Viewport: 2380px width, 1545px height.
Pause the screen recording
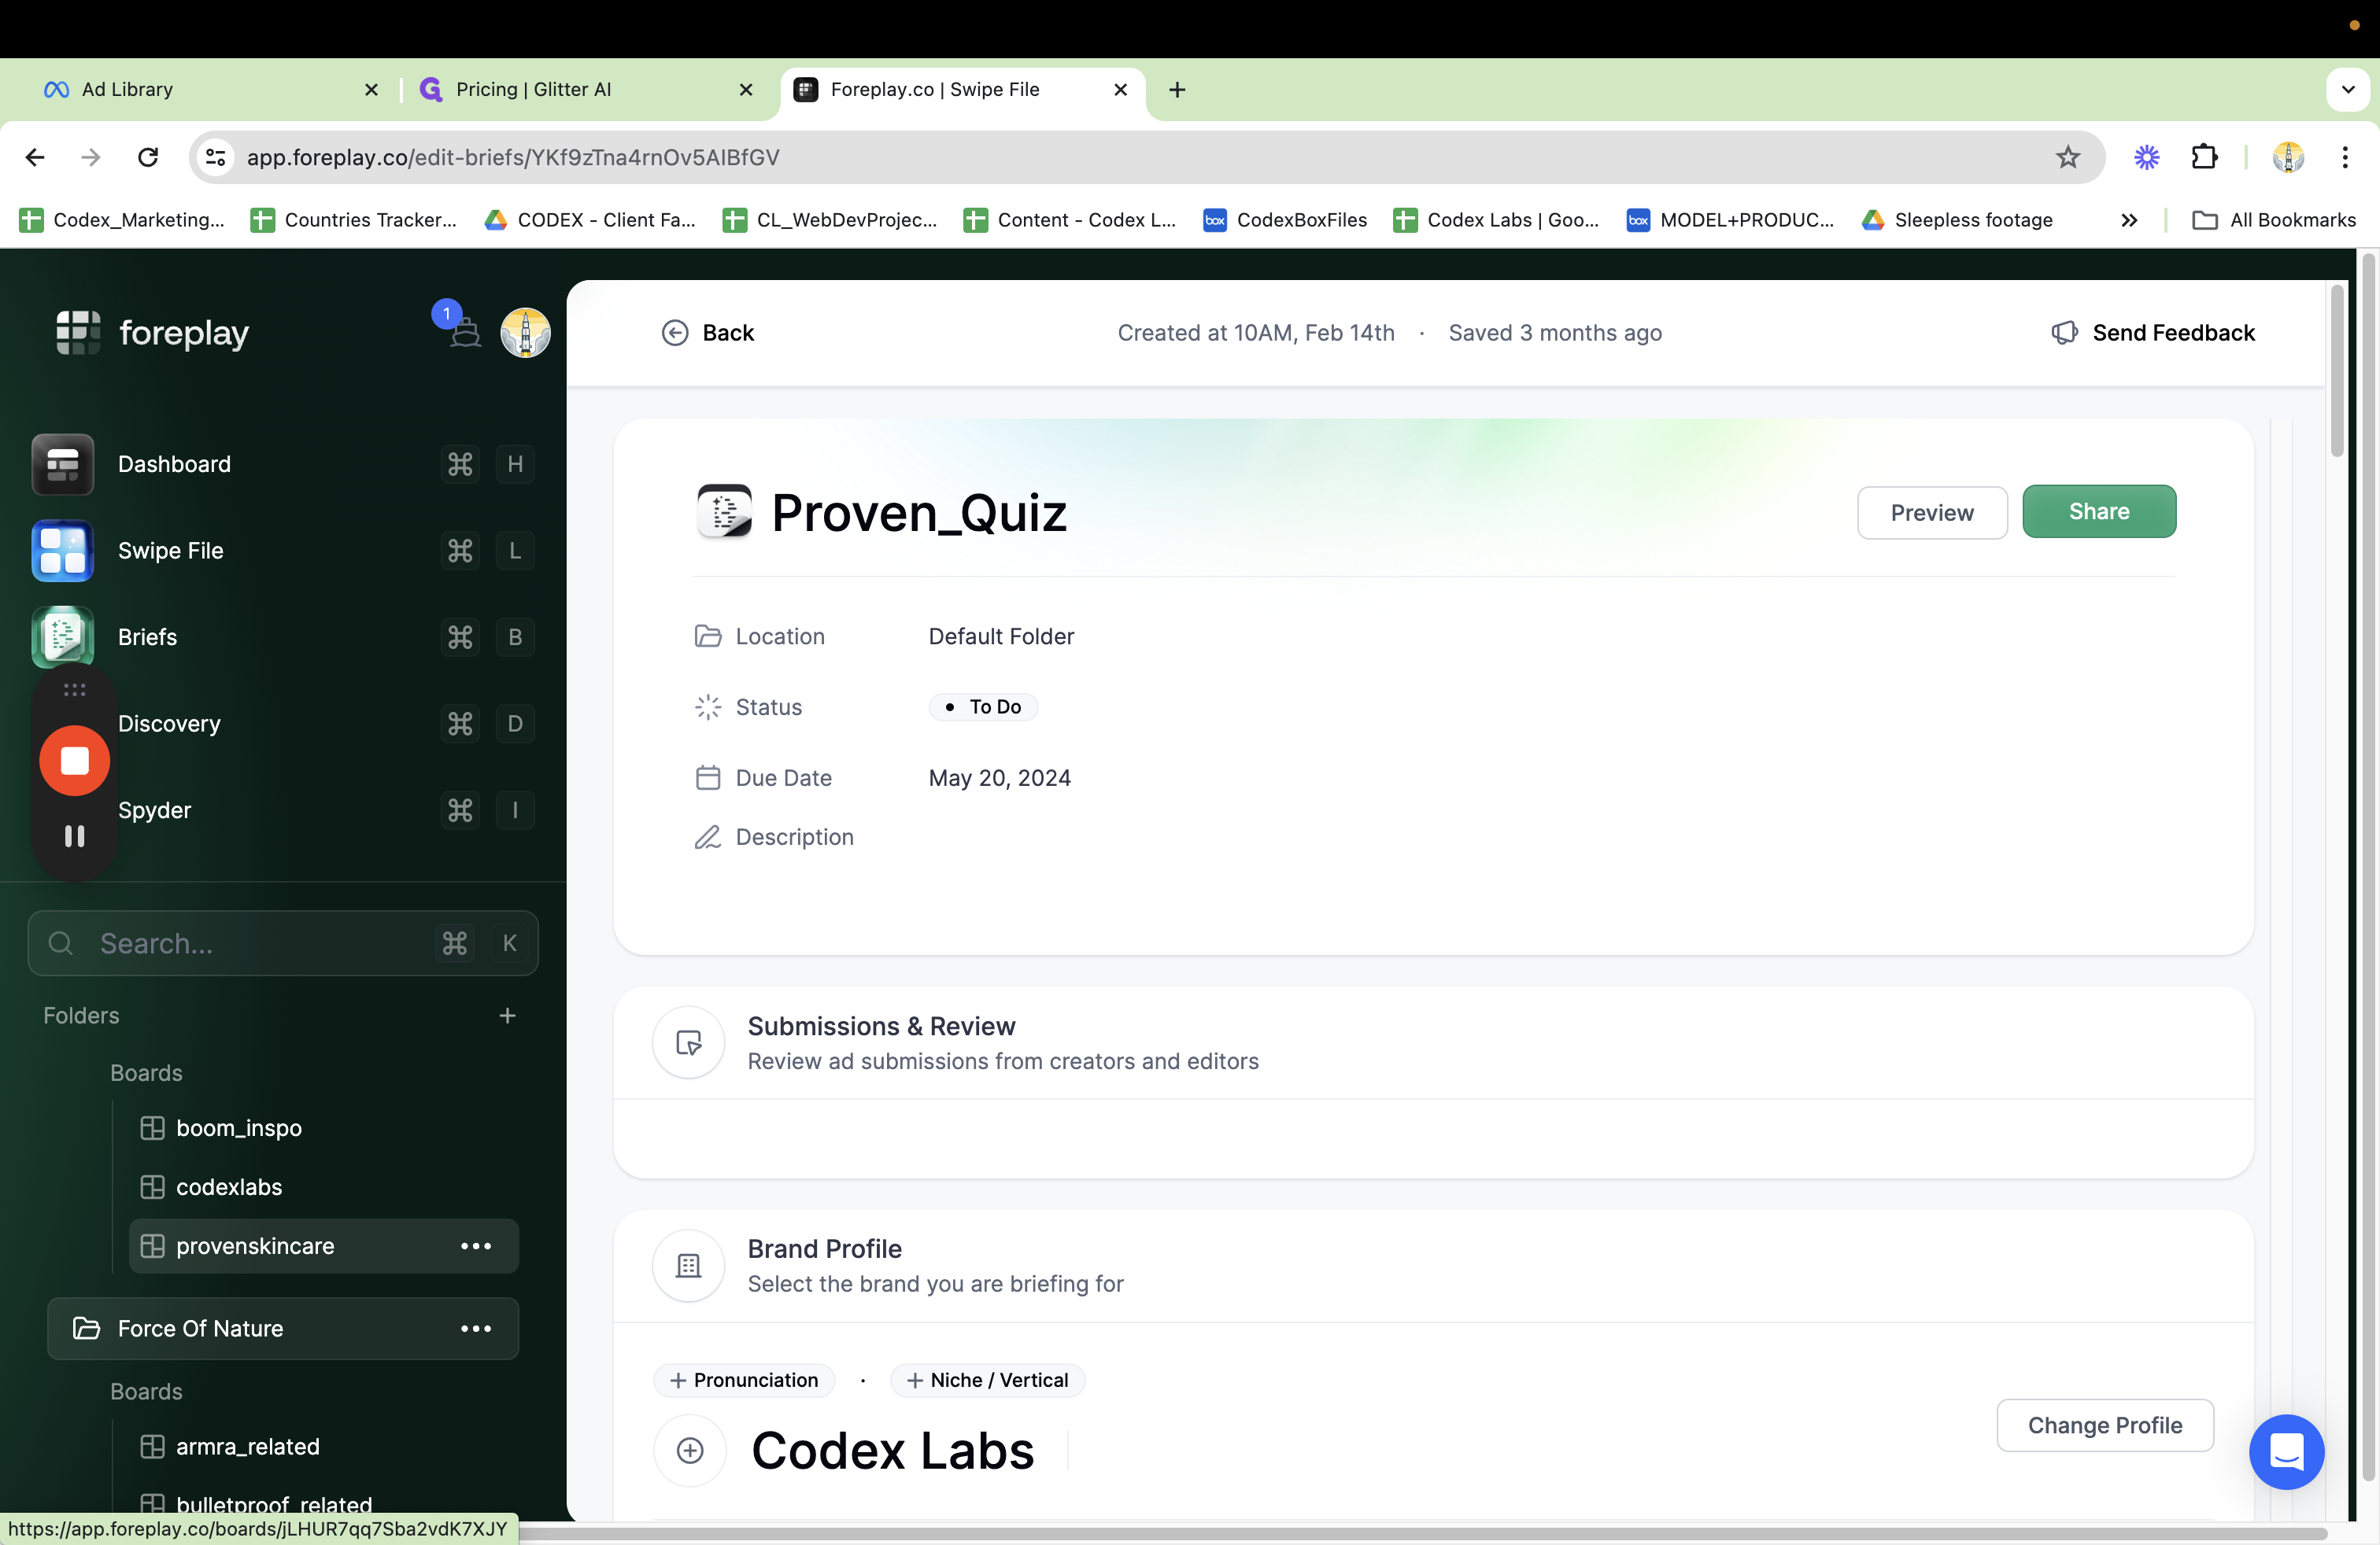tap(74, 835)
